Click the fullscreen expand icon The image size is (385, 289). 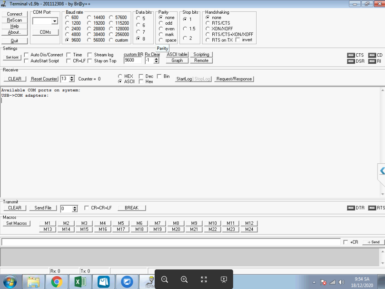coord(204,279)
